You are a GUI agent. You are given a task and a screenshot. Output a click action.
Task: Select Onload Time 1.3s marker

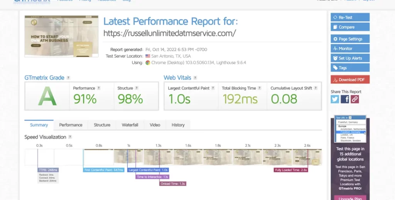[x=173, y=184]
